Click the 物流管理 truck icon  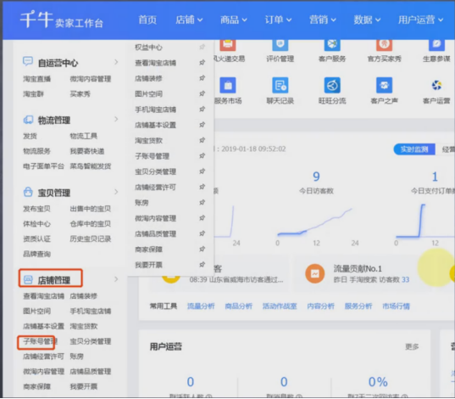(x=28, y=120)
